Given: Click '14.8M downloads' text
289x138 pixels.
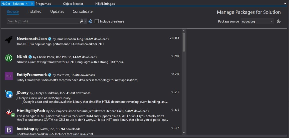Looking at the screenshot, I should [x=85, y=57].
